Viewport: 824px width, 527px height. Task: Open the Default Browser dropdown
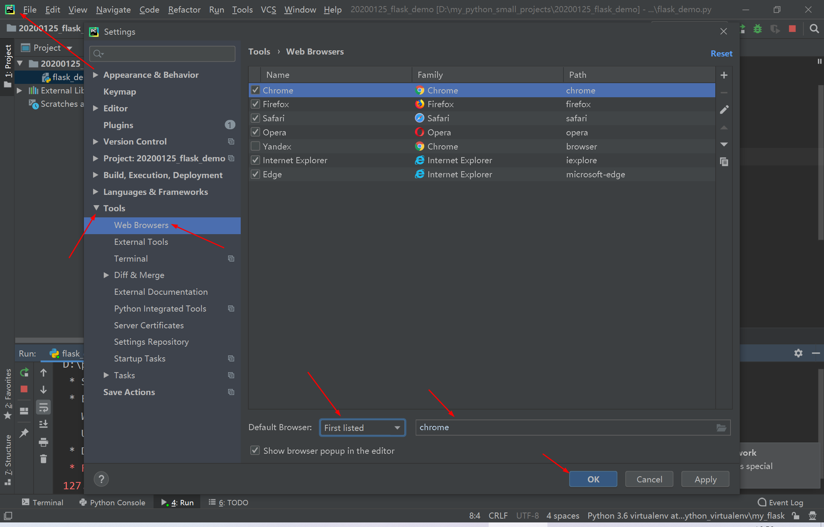tap(362, 427)
